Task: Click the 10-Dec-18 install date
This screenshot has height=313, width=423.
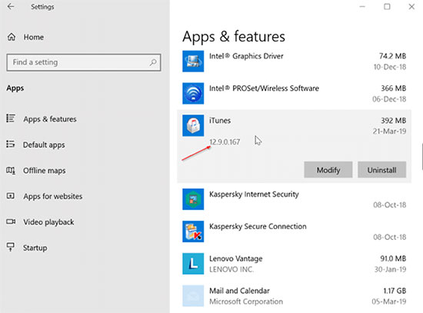Action: tap(390, 67)
